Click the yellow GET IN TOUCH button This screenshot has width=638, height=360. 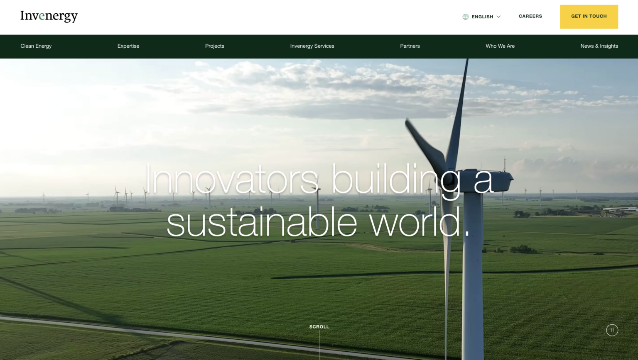589,17
